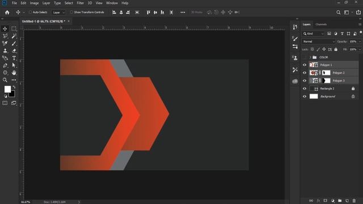Select the Rectangular Marquee tool
363x204 pixels.
pos(14,29)
